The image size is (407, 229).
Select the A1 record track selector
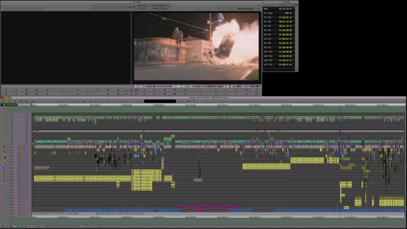(11, 147)
